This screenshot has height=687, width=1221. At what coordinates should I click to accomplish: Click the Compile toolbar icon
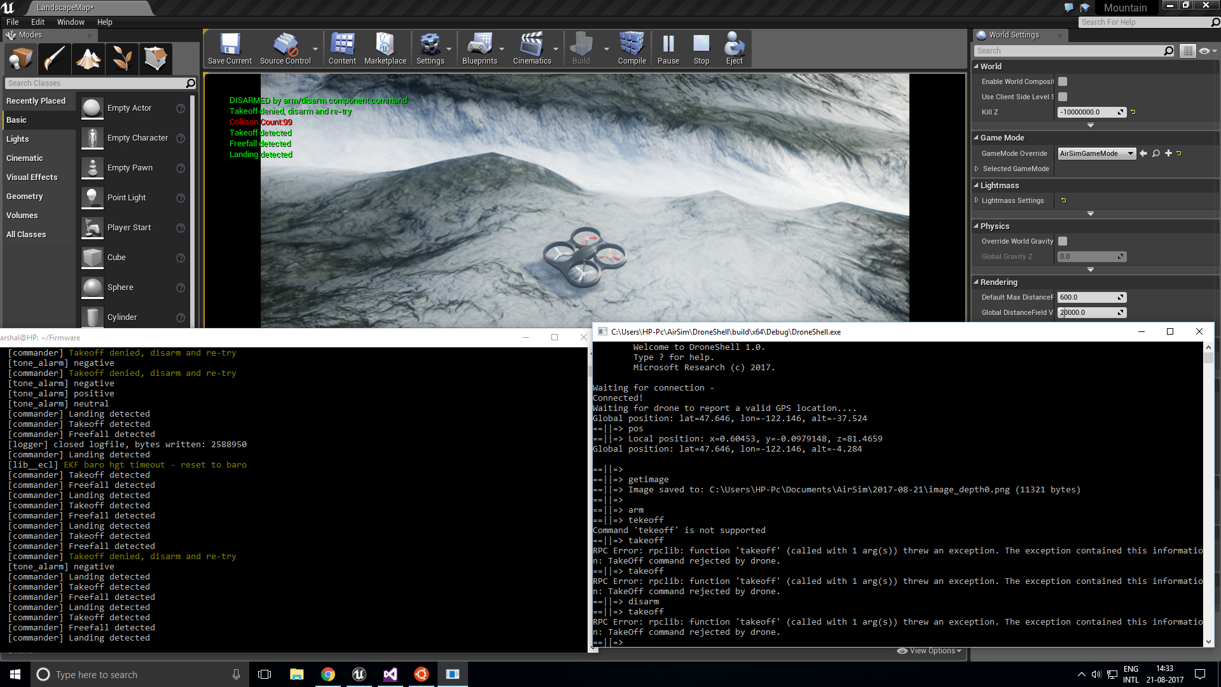[631, 48]
